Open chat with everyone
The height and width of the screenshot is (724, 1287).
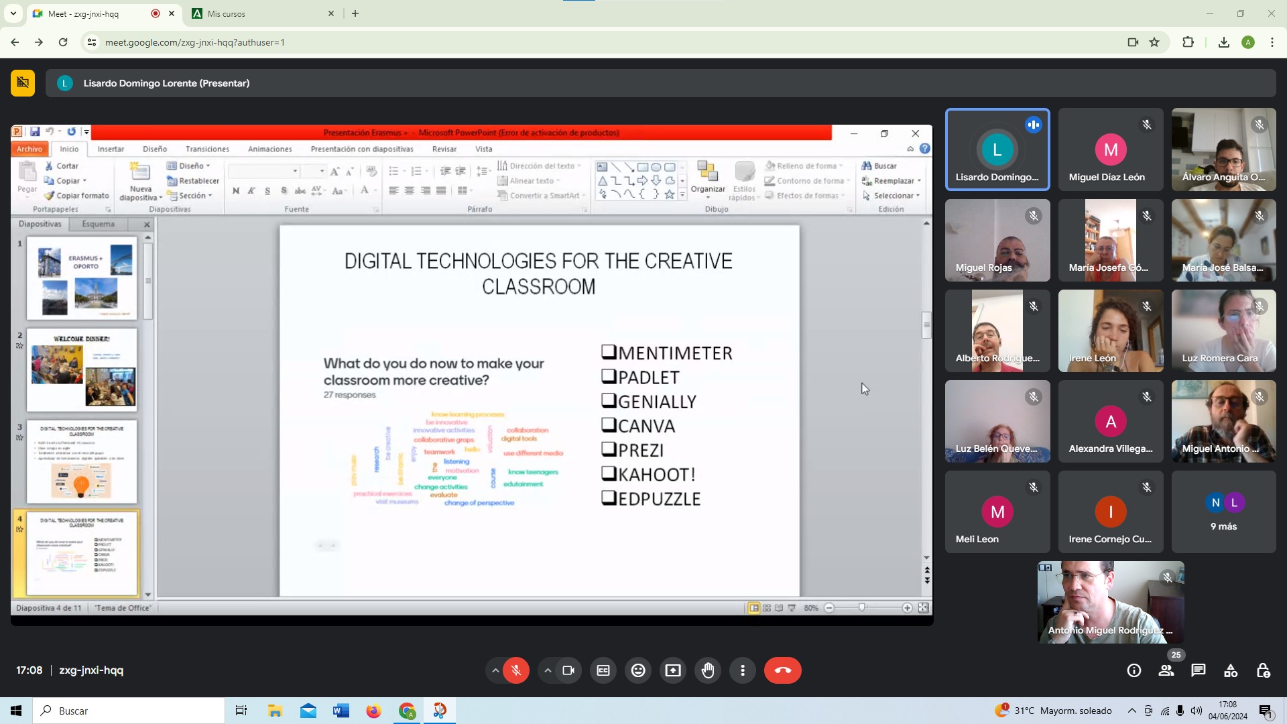1199,670
